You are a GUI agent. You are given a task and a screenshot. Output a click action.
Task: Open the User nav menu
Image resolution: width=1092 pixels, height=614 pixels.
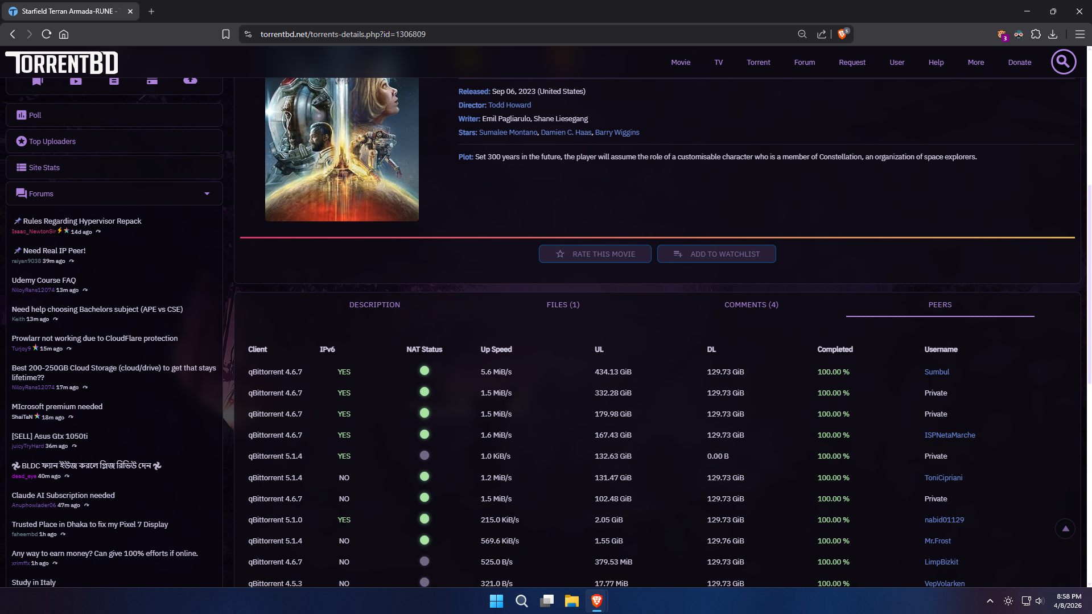(897, 63)
